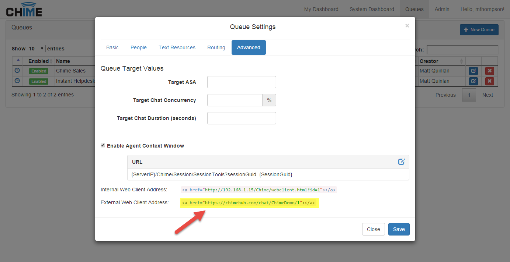Focus the Target Chat Concurrency field
The image size is (510, 262).
235,100
